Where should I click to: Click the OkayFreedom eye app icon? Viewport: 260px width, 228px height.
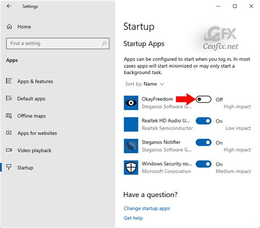tap(131, 103)
